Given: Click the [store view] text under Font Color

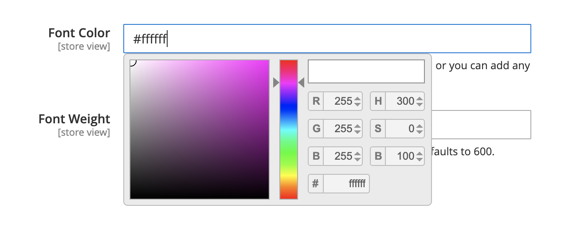Looking at the screenshot, I should click(84, 46).
